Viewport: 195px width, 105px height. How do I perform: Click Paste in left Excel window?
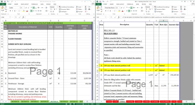pos(3,9)
